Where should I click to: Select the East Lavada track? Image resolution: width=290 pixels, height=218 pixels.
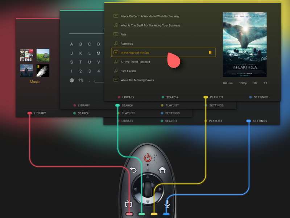coord(128,71)
